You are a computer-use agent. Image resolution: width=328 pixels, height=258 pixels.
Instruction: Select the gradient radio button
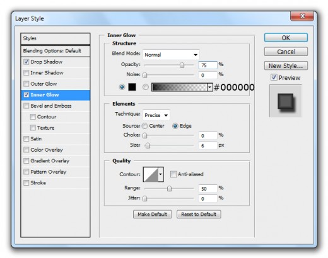coord(146,87)
